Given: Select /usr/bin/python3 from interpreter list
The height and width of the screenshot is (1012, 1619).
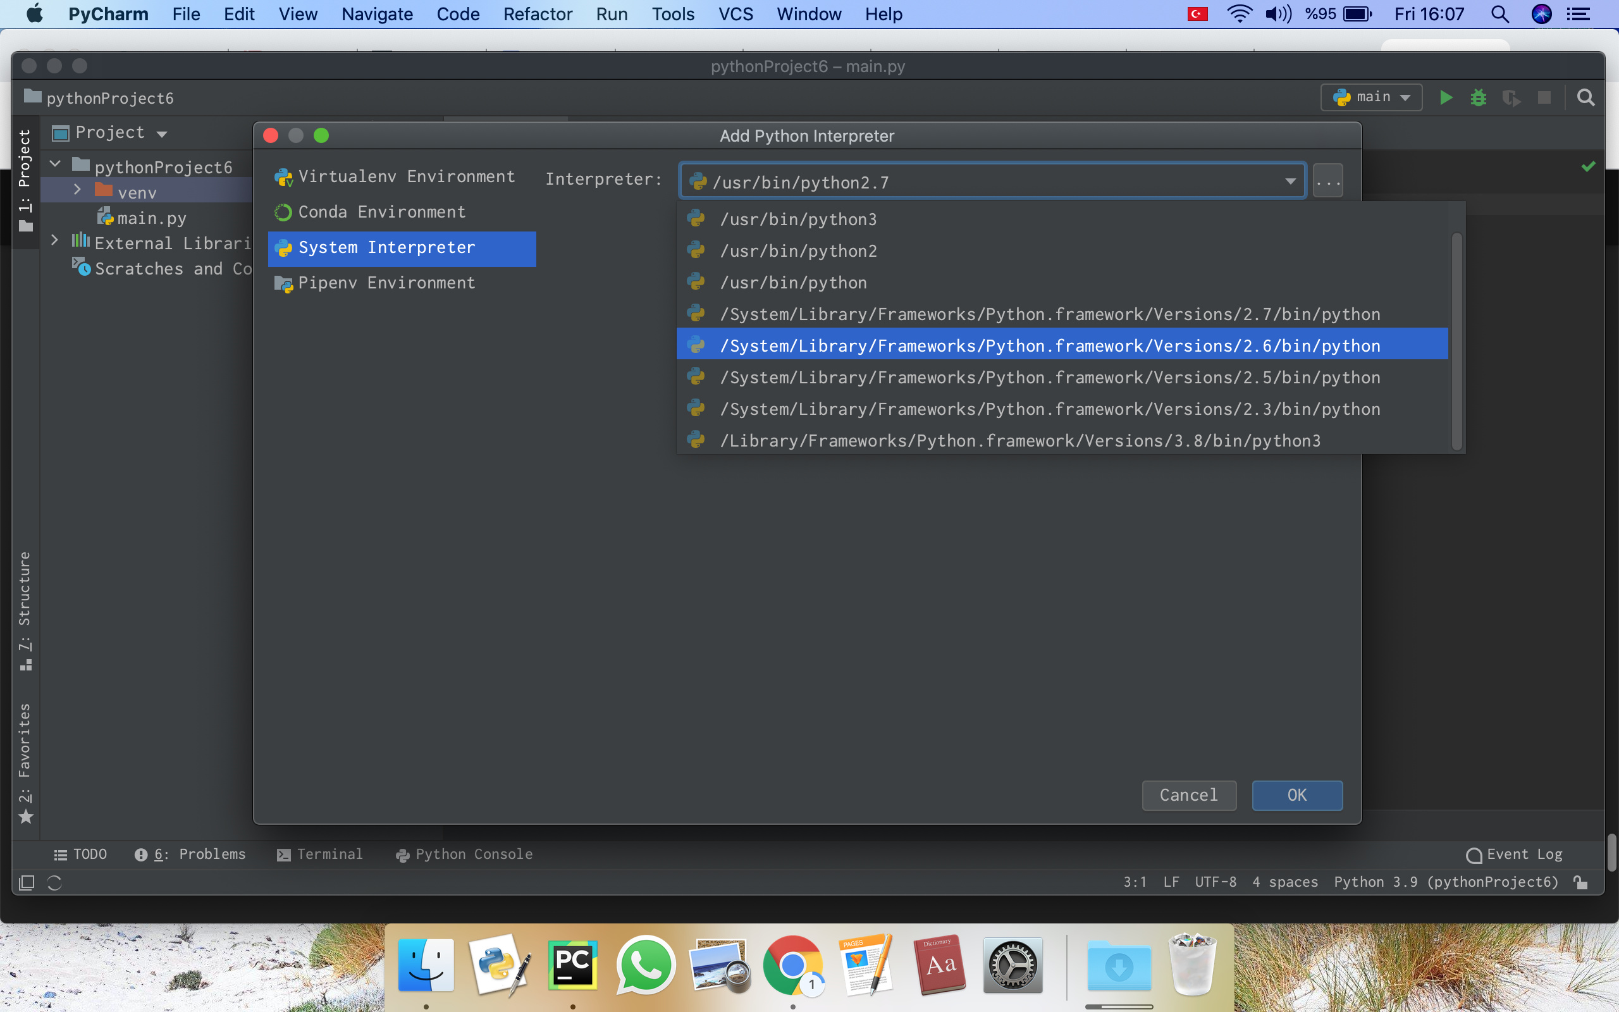Looking at the screenshot, I should click(x=798, y=219).
